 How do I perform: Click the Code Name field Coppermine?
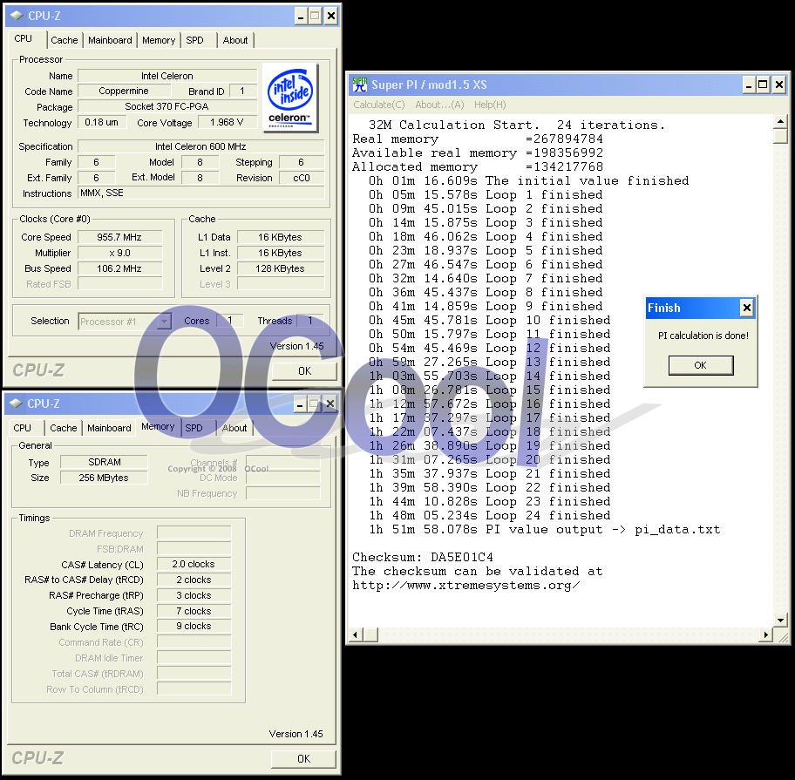point(124,92)
